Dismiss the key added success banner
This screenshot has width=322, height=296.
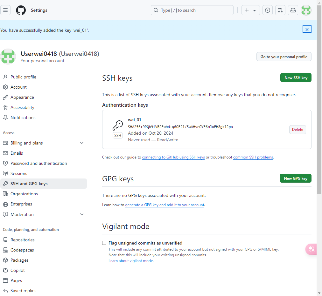click(307, 29)
